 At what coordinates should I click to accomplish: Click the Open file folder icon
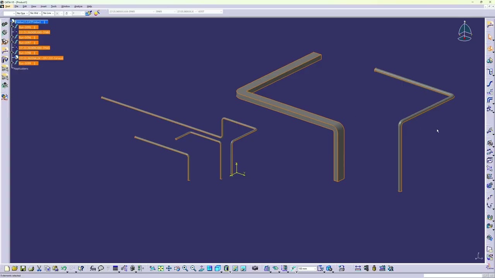(15, 268)
